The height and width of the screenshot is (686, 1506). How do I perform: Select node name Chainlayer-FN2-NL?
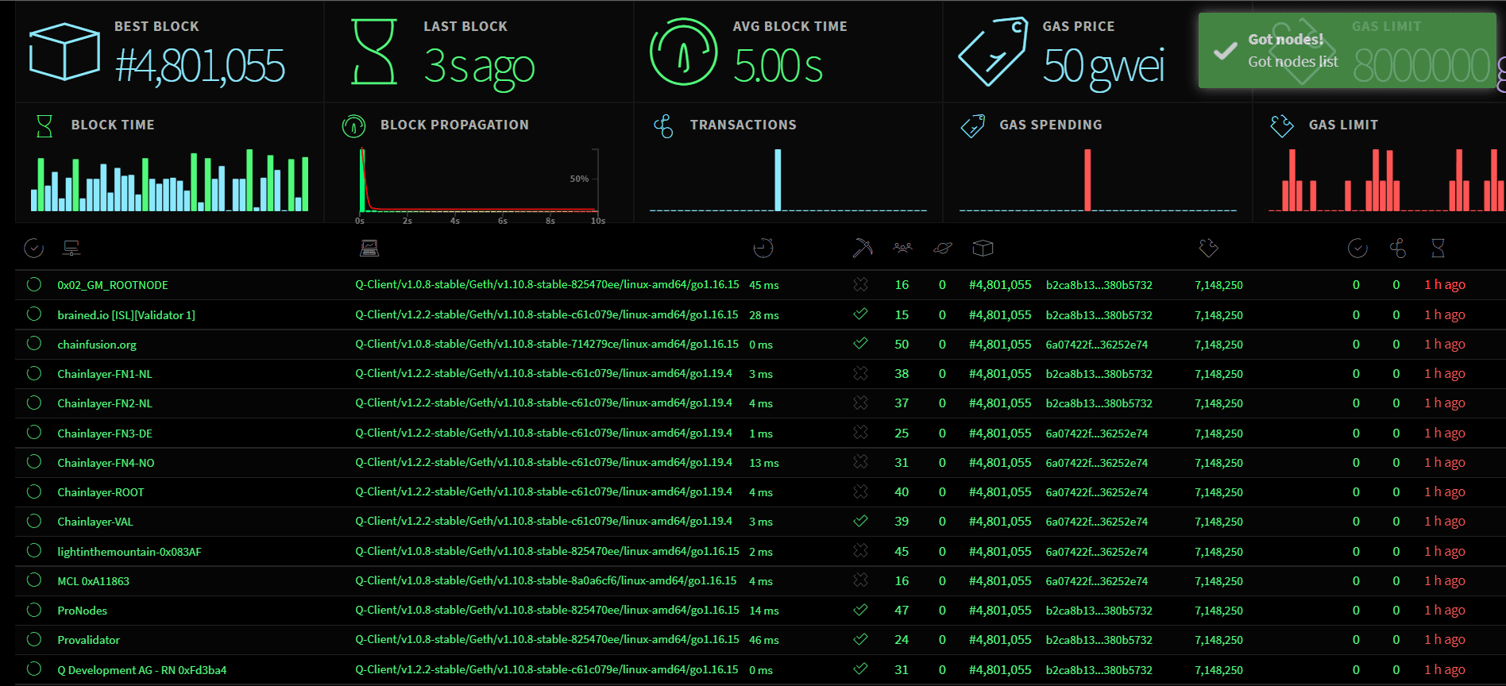[105, 403]
